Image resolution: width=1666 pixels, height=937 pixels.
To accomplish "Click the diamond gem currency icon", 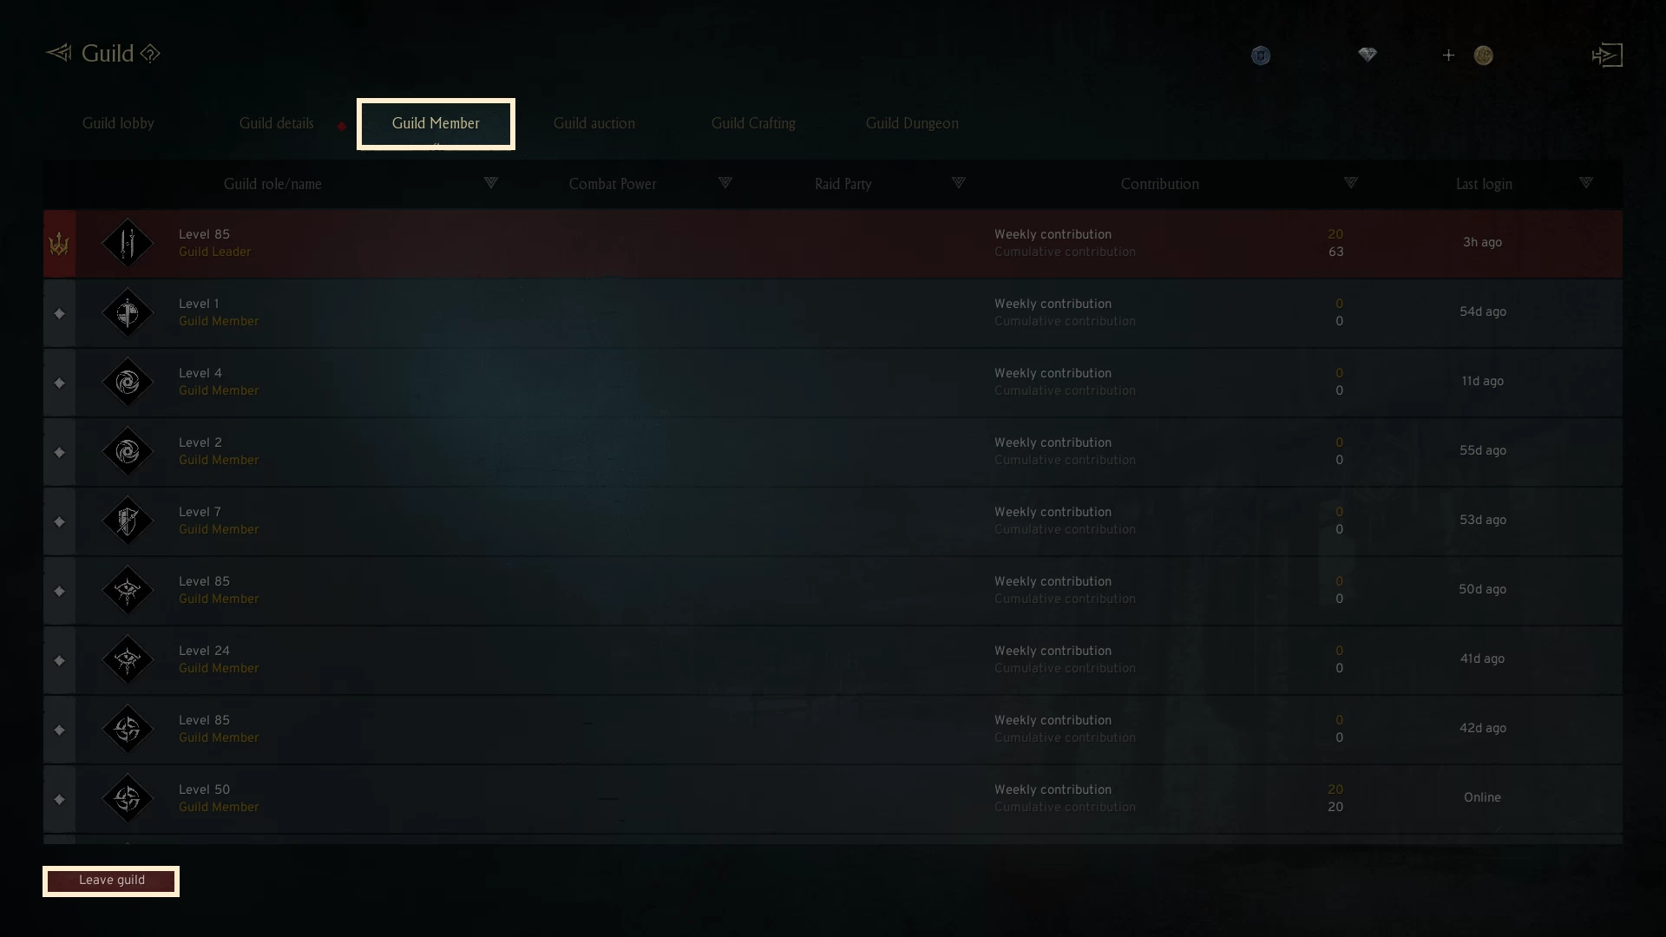I will coord(1368,55).
